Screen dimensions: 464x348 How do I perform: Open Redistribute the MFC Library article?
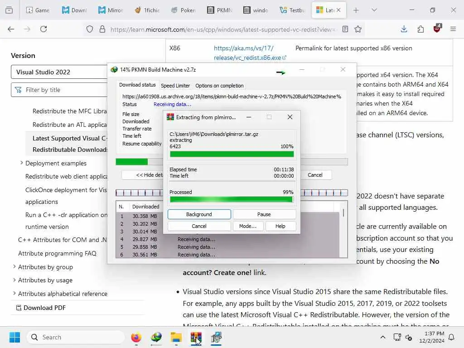tap(69, 111)
